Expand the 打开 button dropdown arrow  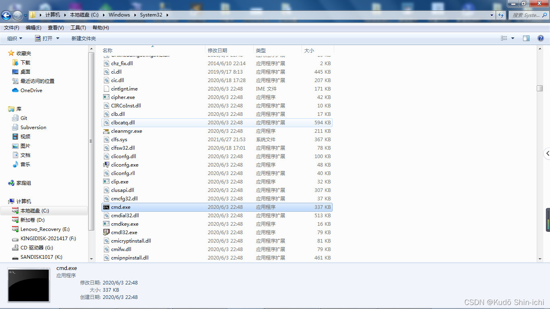[x=58, y=38]
